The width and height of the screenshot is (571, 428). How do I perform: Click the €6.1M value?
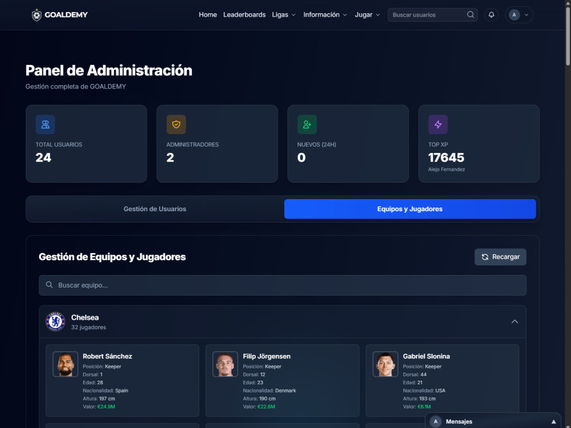(x=424, y=406)
